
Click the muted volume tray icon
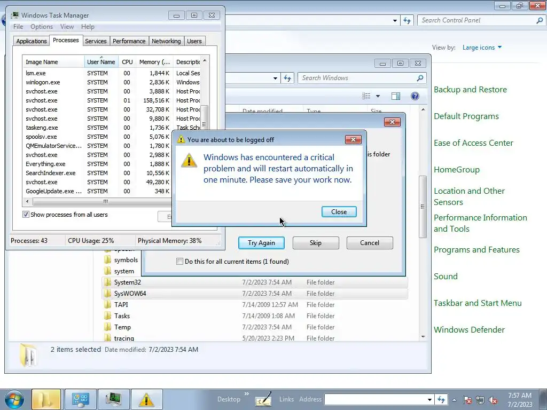pyautogui.click(x=493, y=400)
